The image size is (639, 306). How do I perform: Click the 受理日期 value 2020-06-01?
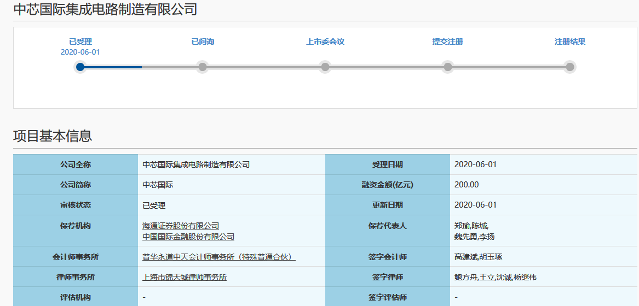(476, 165)
